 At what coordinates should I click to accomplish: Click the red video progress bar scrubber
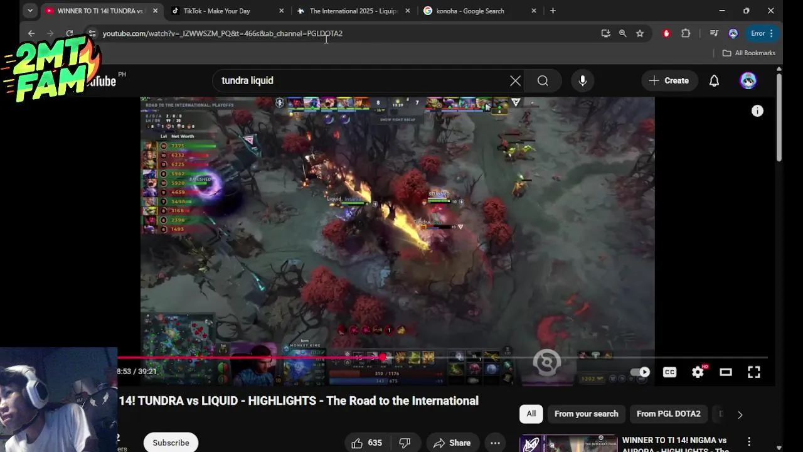tap(383, 357)
